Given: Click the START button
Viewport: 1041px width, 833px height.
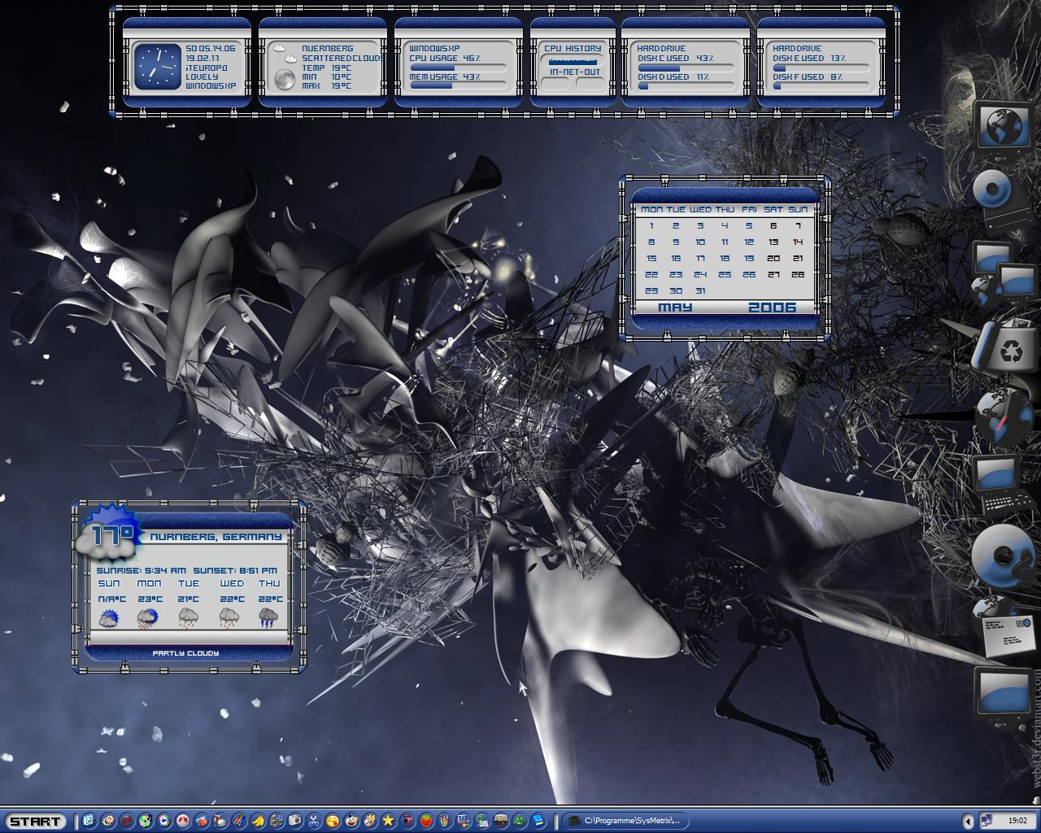Looking at the screenshot, I should coord(35,822).
